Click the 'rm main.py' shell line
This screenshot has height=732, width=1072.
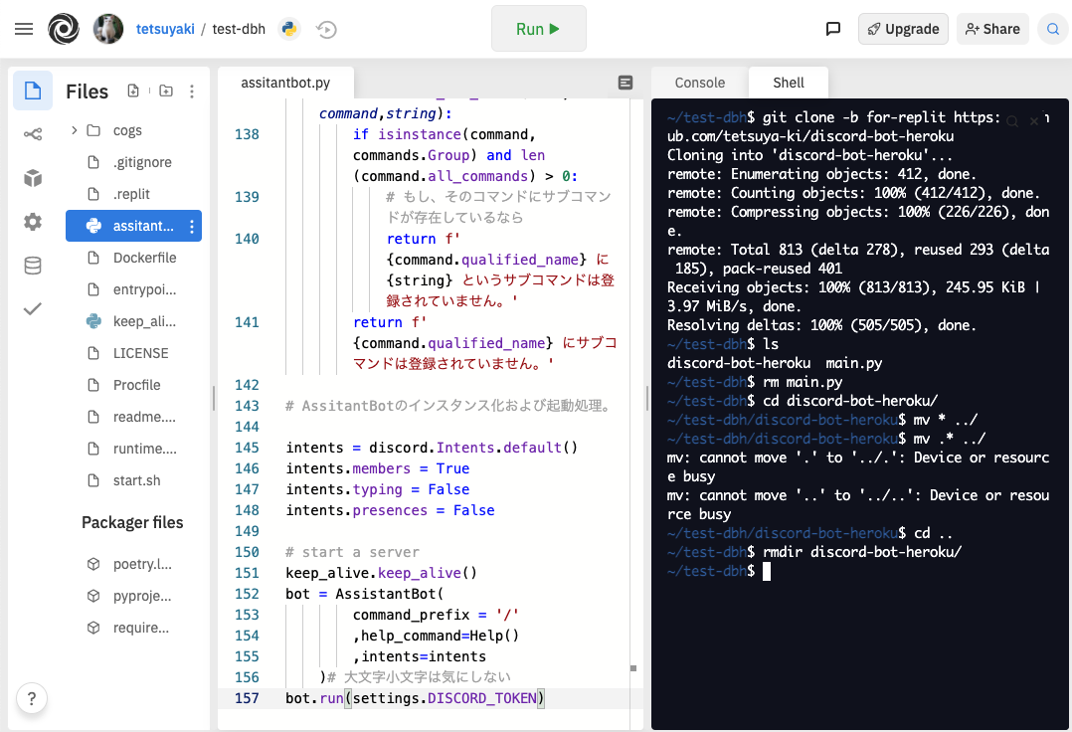coord(803,382)
